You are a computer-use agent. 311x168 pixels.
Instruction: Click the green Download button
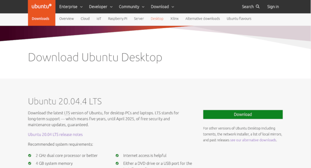coord(243,115)
